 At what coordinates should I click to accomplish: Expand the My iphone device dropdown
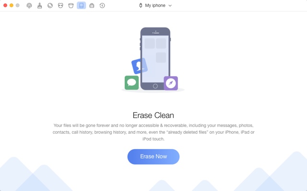tap(155, 5)
